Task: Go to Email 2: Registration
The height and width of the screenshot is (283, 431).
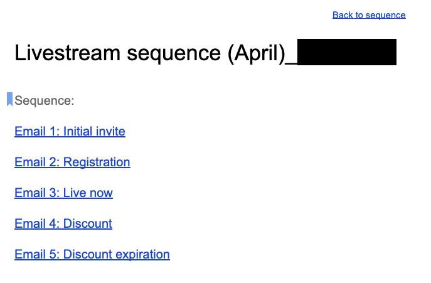Action: (72, 162)
